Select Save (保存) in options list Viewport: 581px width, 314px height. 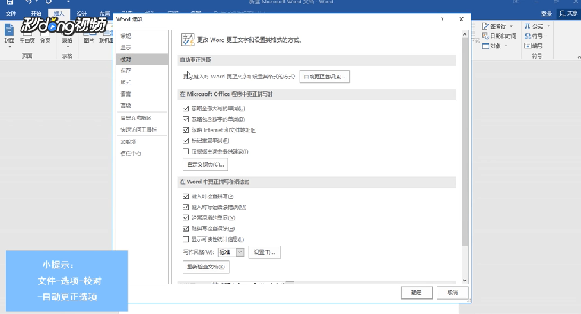pos(142,71)
